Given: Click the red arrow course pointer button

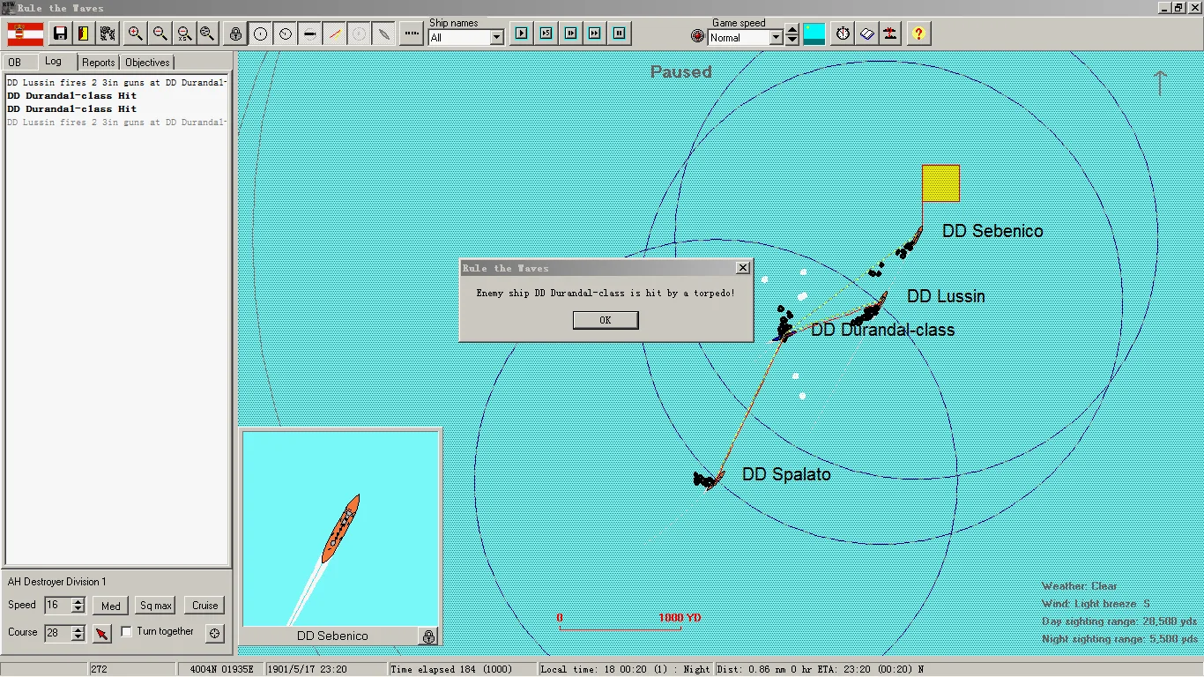Looking at the screenshot, I should click(102, 633).
